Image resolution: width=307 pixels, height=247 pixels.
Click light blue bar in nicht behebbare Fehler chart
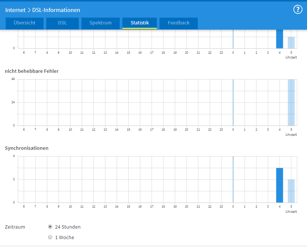(291, 102)
